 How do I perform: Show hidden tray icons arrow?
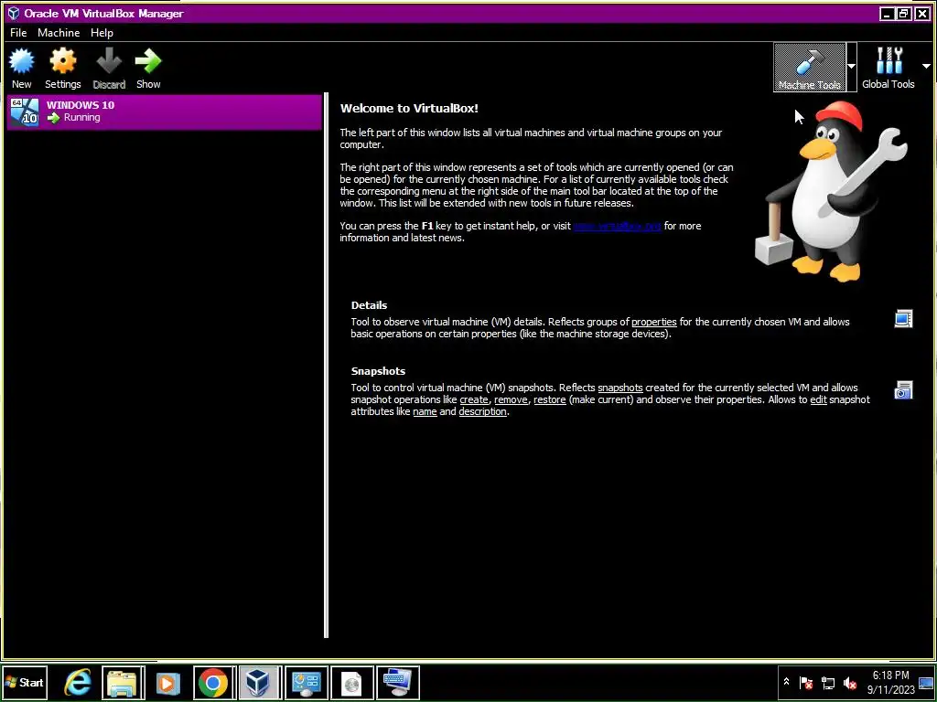(786, 682)
